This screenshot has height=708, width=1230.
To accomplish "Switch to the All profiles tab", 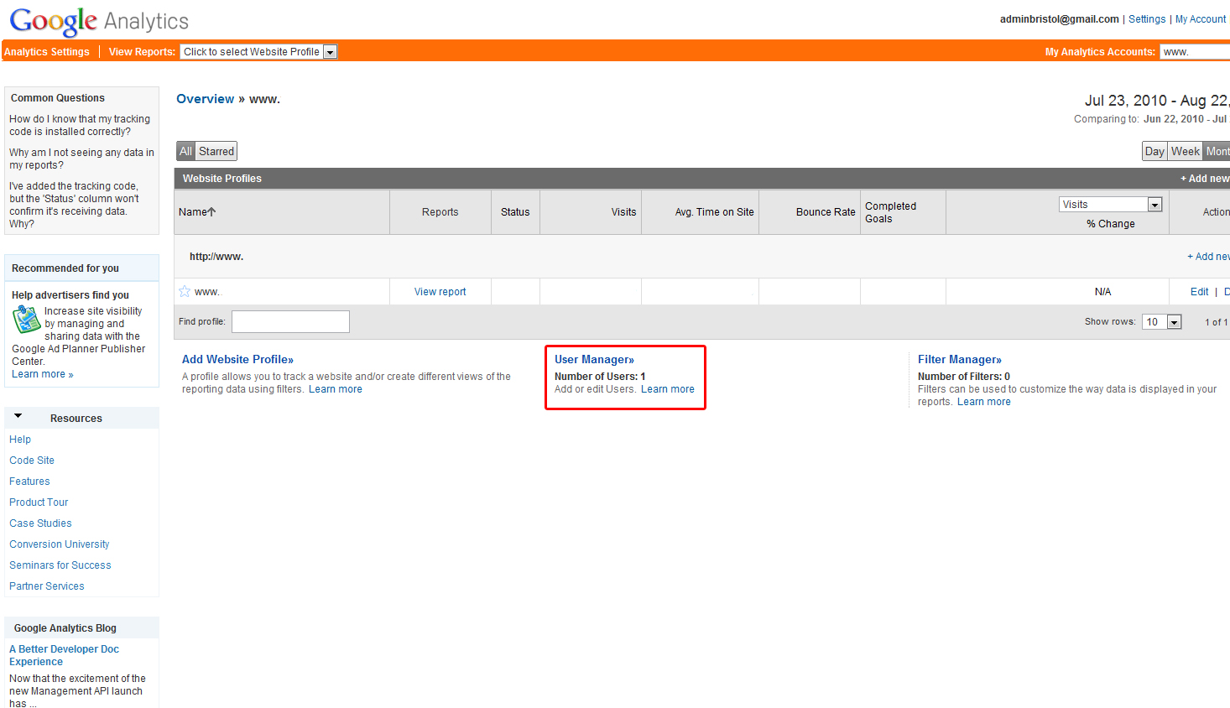I will pyautogui.click(x=185, y=151).
